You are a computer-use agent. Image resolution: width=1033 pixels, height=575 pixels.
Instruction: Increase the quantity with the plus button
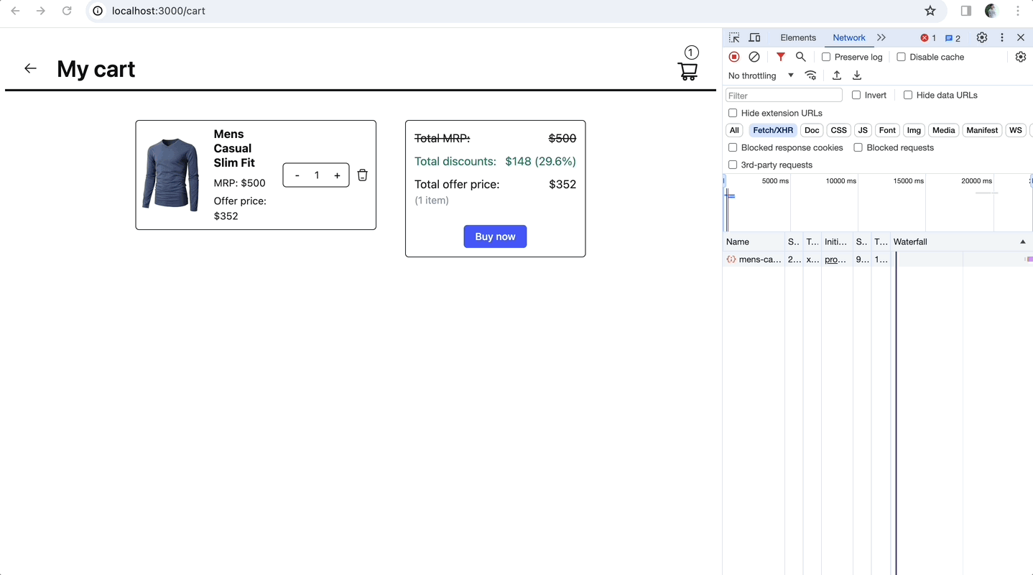(x=337, y=175)
